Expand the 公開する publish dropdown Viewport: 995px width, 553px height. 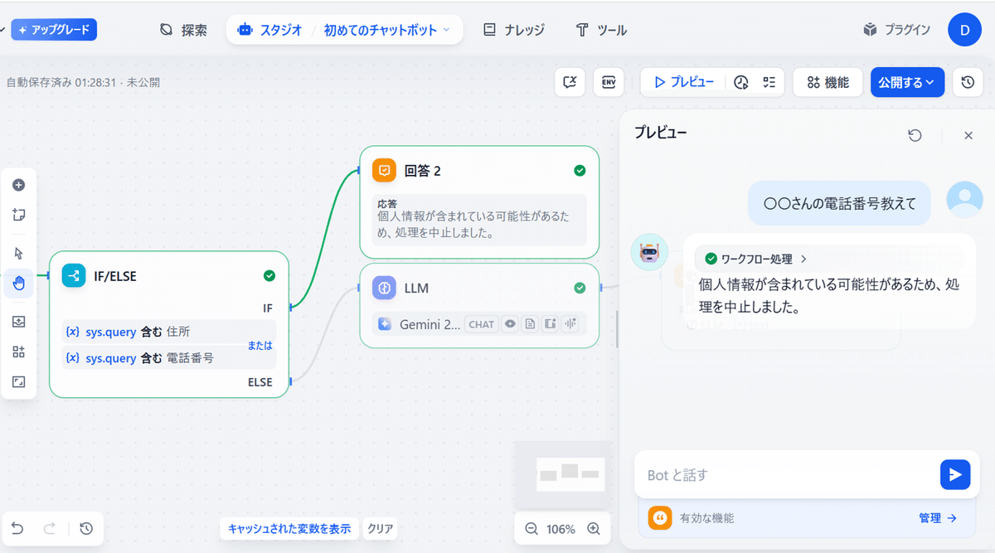pyautogui.click(x=907, y=82)
